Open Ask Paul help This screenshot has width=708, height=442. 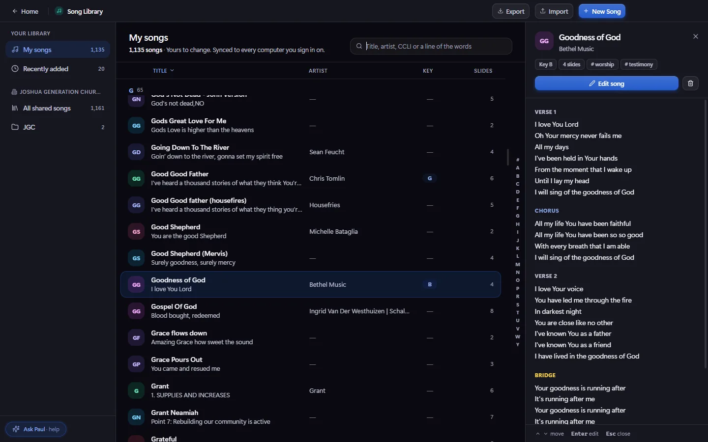[x=36, y=429]
